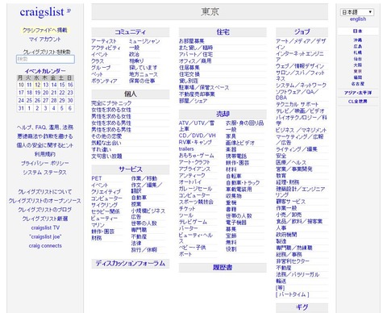The width and height of the screenshot is (387, 313).
Task: Open アジア・太平洋 region link
Action: click(358, 93)
